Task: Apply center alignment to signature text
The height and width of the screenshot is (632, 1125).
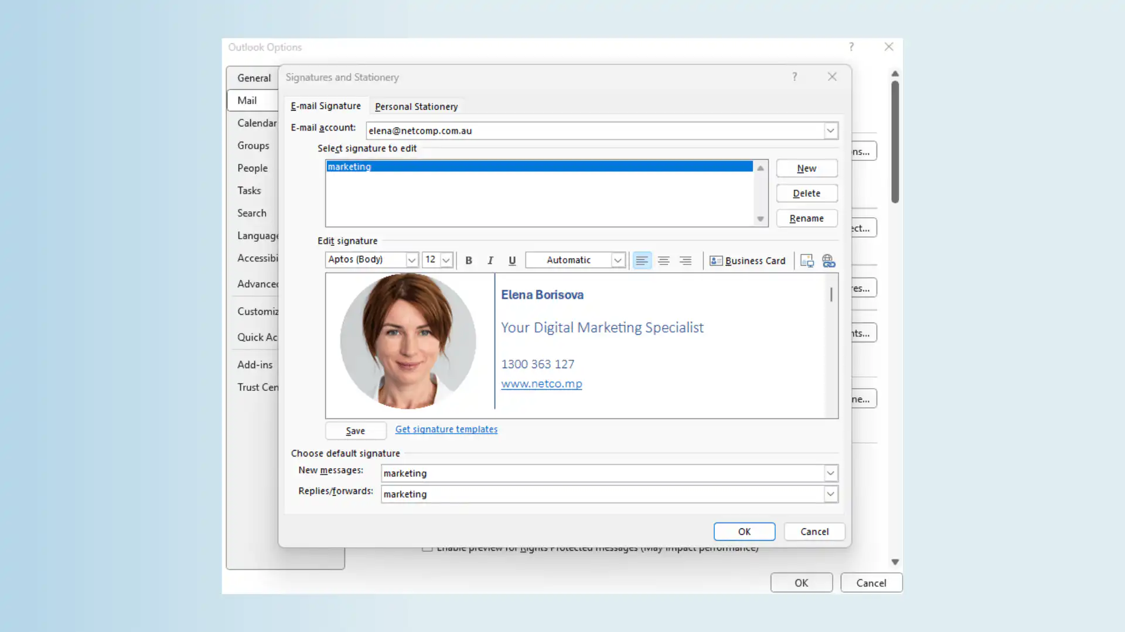Action: point(663,260)
